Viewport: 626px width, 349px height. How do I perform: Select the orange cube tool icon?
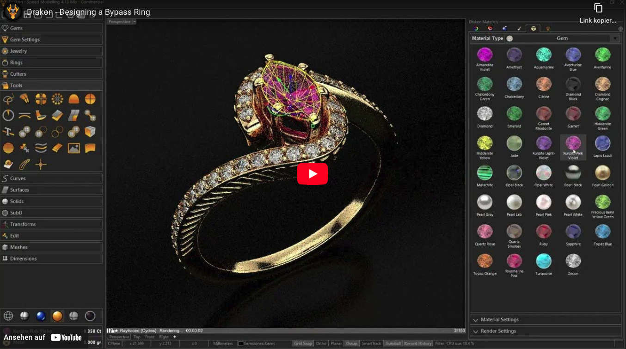(x=90, y=132)
